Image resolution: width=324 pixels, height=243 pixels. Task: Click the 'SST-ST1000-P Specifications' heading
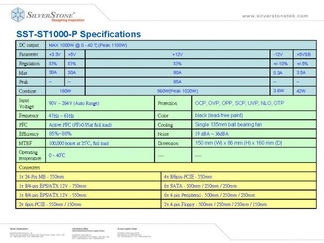[78, 34]
